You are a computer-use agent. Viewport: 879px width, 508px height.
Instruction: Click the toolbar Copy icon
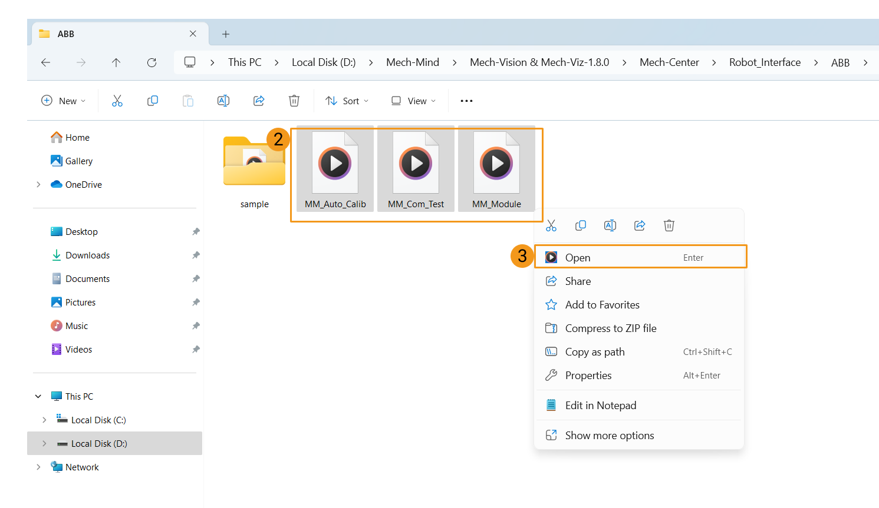(x=153, y=101)
